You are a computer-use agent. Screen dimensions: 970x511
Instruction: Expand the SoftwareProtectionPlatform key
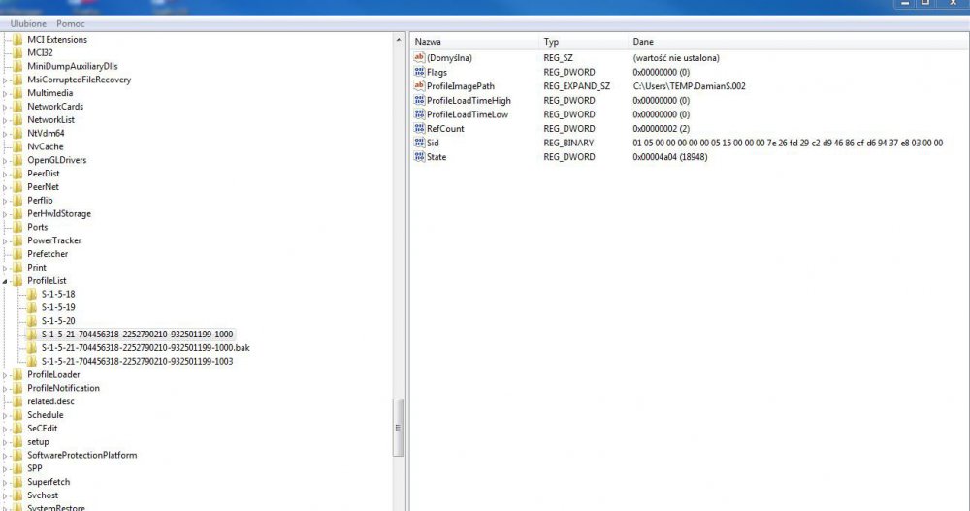tap(6, 455)
